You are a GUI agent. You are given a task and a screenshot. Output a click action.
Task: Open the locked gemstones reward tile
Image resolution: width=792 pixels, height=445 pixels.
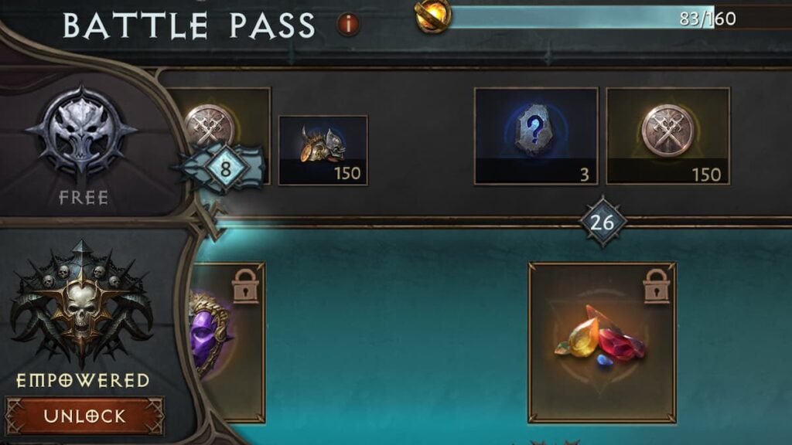click(x=602, y=342)
